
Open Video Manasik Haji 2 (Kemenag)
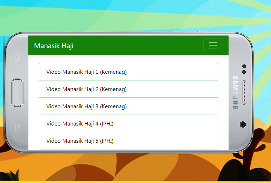tap(128, 89)
